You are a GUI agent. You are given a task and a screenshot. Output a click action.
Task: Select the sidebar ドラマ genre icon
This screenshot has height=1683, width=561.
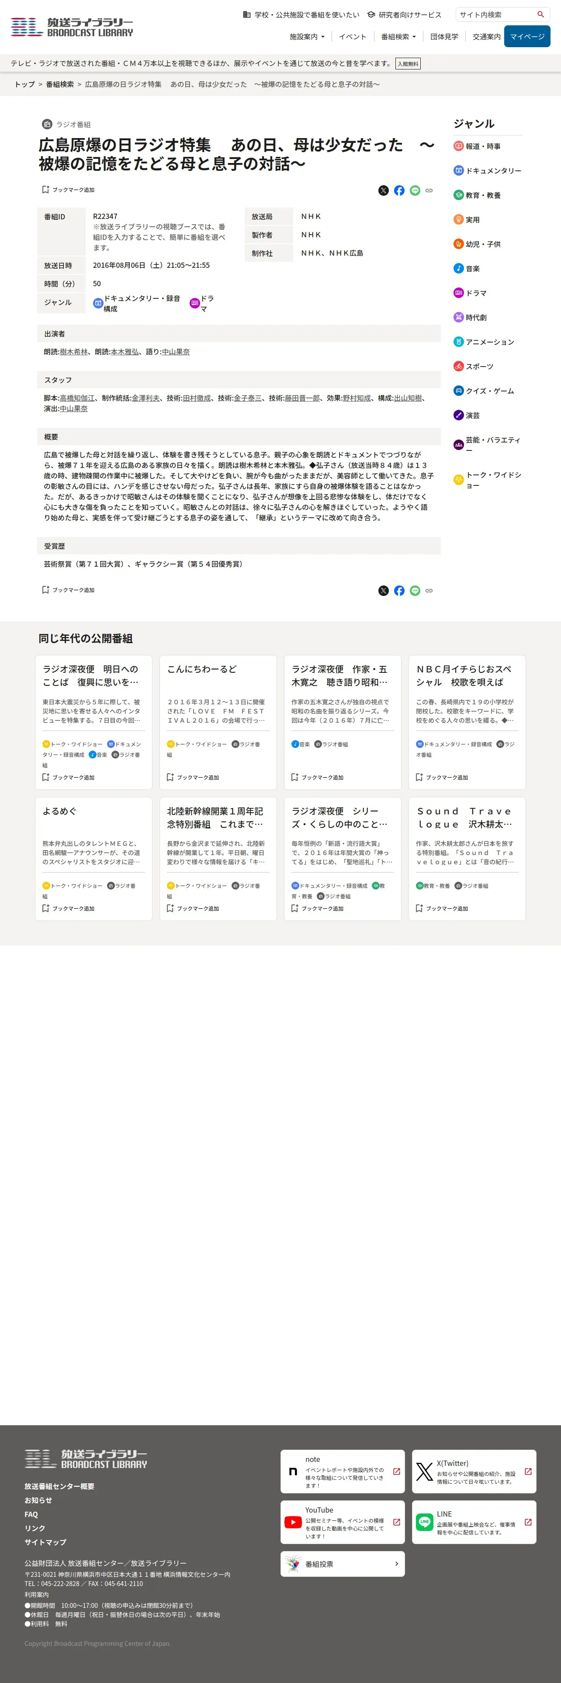tap(458, 293)
